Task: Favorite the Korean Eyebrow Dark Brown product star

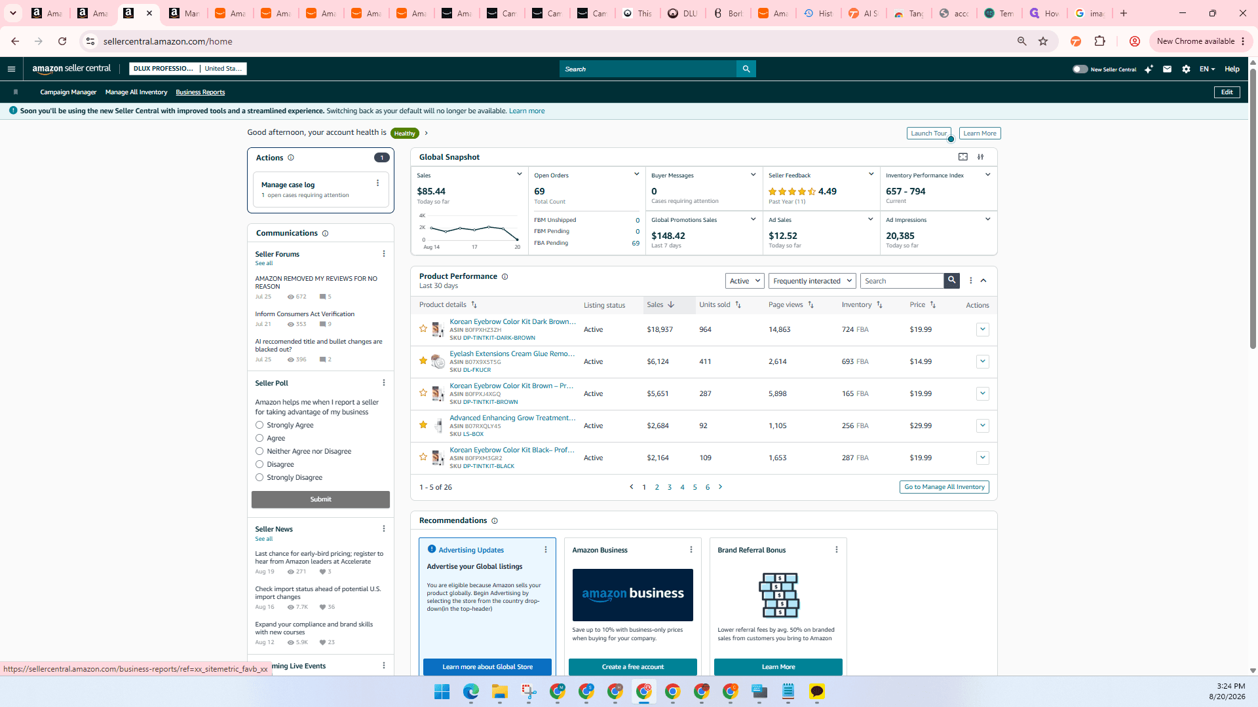Action: (x=423, y=329)
